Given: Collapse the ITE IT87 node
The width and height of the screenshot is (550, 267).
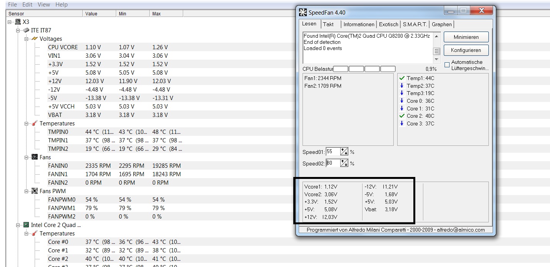Looking at the screenshot, I should tap(18, 30).
